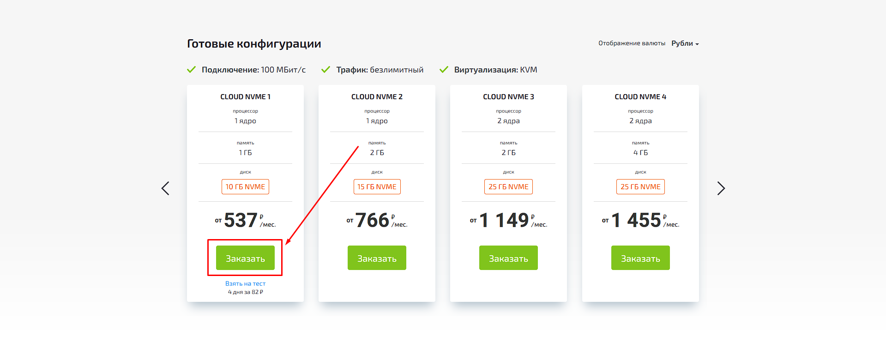Order the CLOUD NVME 1 plan
The image size is (886, 348).
pyautogui.click(x=245, y=258)
